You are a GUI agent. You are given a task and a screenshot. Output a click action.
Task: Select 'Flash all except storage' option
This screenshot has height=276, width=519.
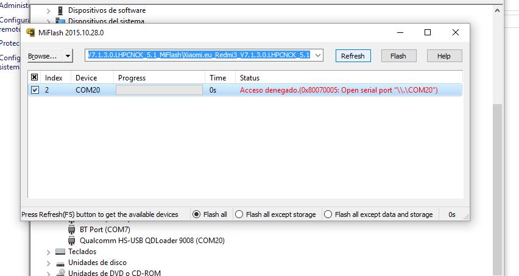275,214
